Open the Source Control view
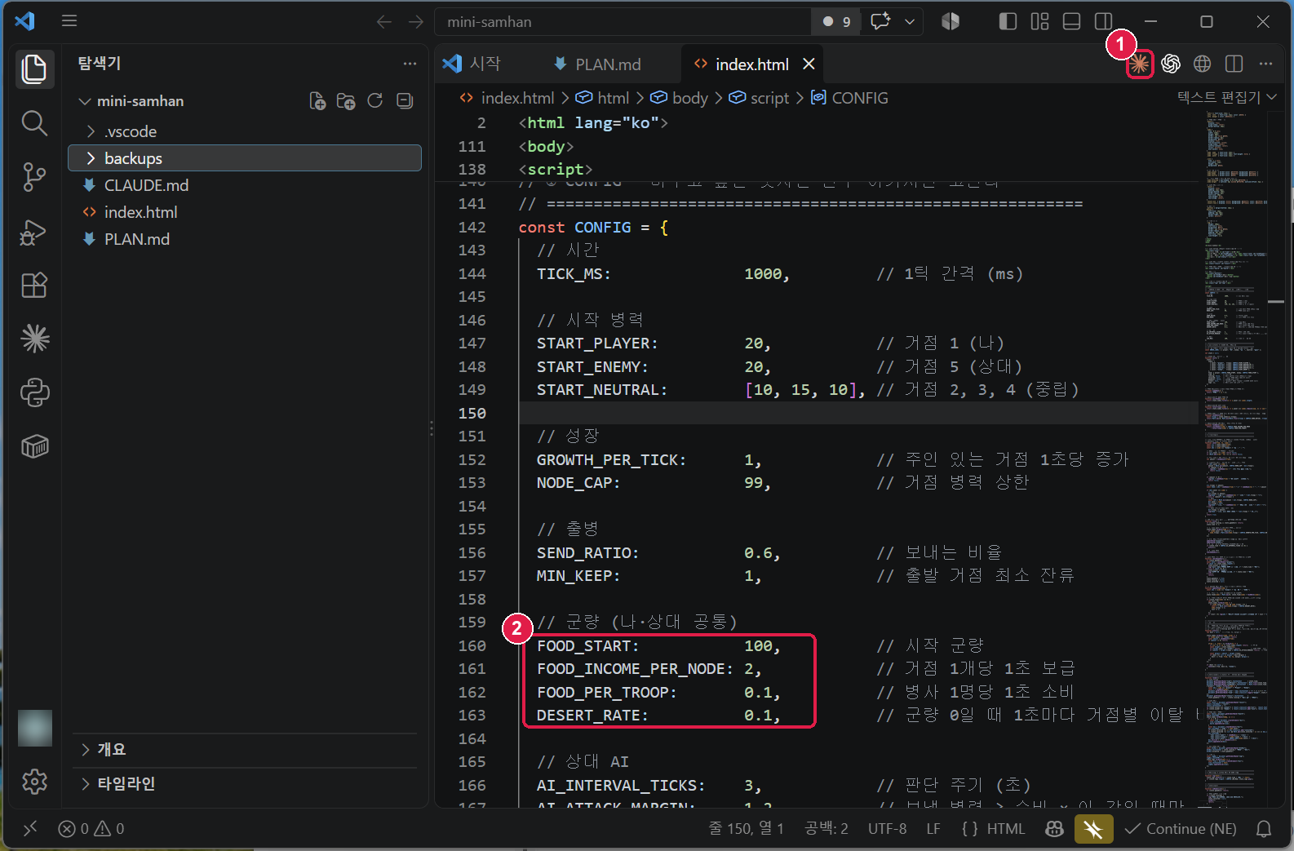The image size is (1294, 851). tap(34, 177)
